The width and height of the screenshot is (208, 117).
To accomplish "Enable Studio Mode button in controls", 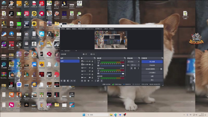I will coord(152,73).
